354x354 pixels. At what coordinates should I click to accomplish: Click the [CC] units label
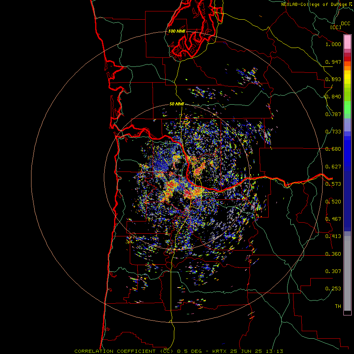(x=336, y=27)
